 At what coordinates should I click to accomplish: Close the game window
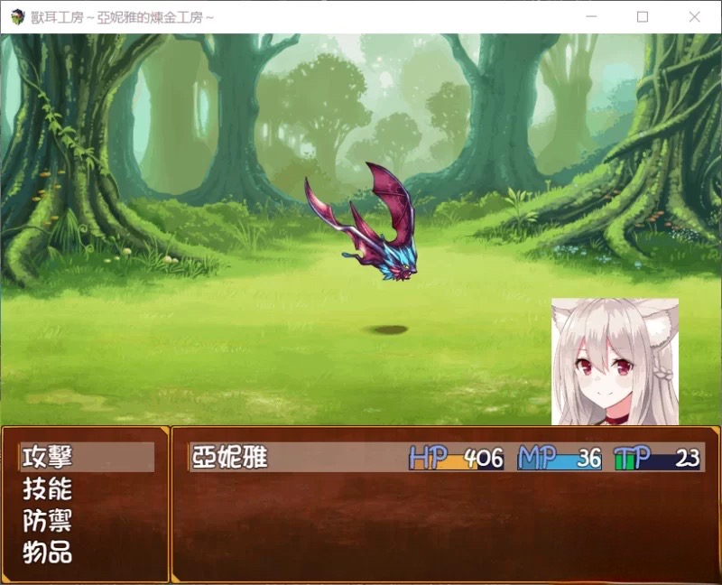tap(694, 17)
